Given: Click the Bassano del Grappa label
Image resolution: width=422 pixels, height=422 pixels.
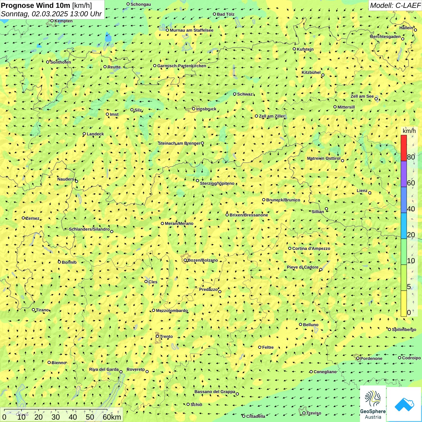Looking at the screenshot, I should click(x=215, y=392).
